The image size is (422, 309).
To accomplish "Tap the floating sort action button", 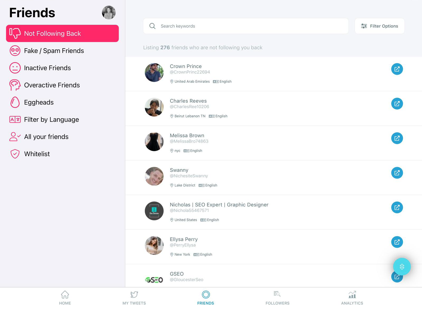I will coord(402,267).
